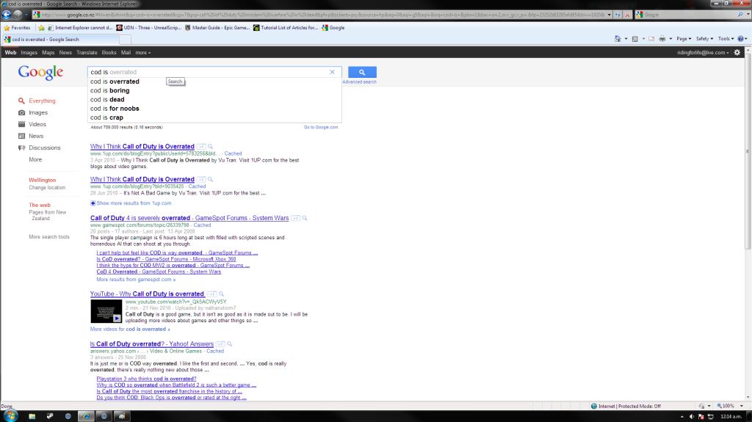Image resolution: width=752 pixels, height=422 pixels.
Task: Show hidden tray icons arrow
Action: click(682, 417)
